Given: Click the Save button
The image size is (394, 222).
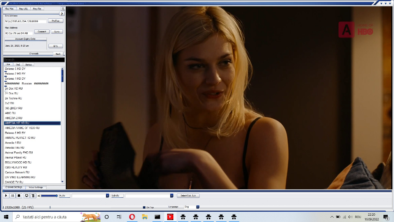Looking at the screenshot, I should click(x=57, y=32).
